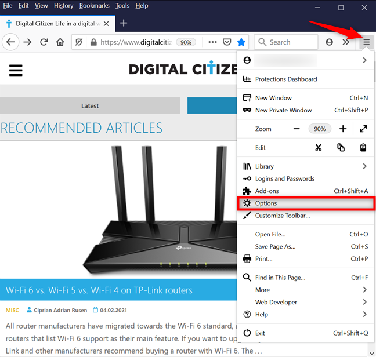376x357 pixels.
Task: Choose Save Page As...
Action: 305,246
